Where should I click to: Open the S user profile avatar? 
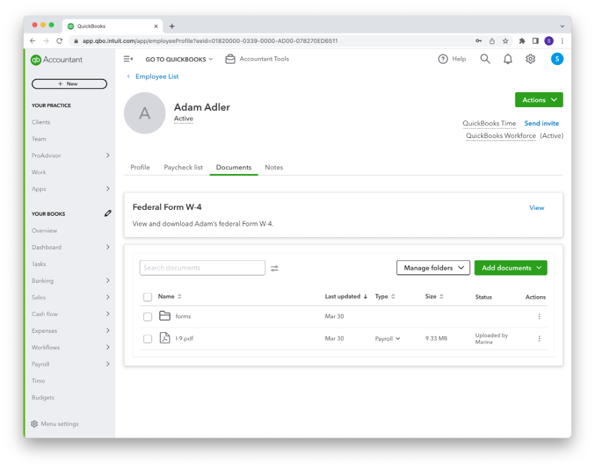[x=556, y=59]
